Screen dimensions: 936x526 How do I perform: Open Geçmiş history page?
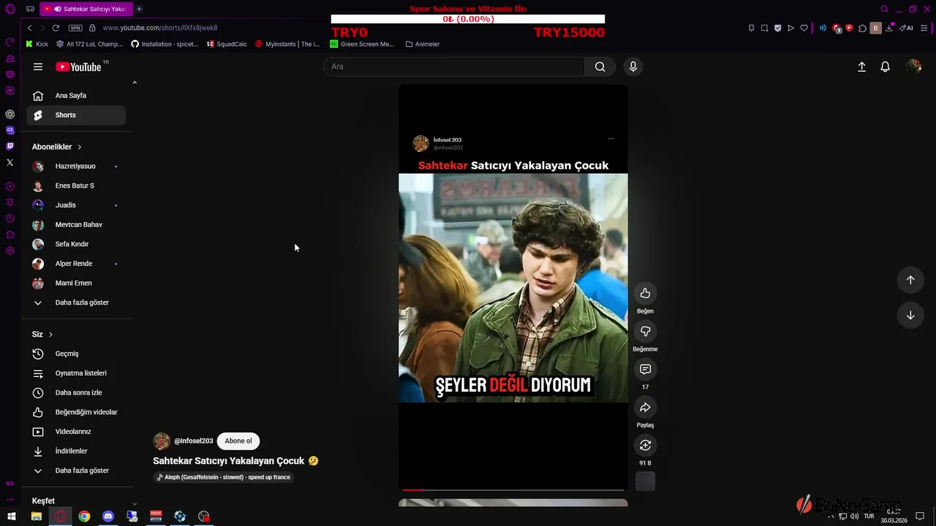pyautogui.click(x=76, y=354)
